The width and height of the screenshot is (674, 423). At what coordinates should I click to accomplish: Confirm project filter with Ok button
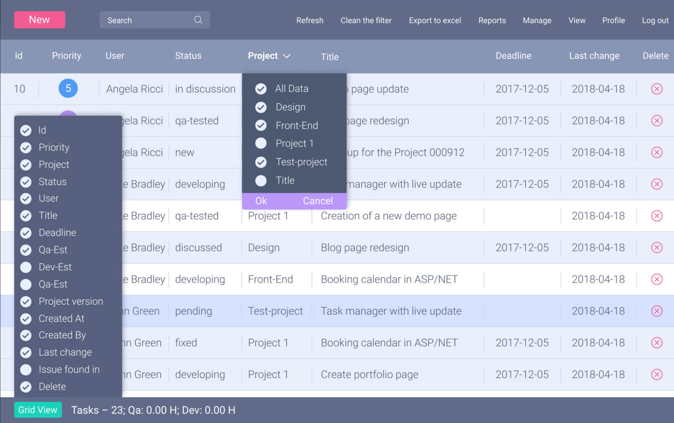[261, 201]
